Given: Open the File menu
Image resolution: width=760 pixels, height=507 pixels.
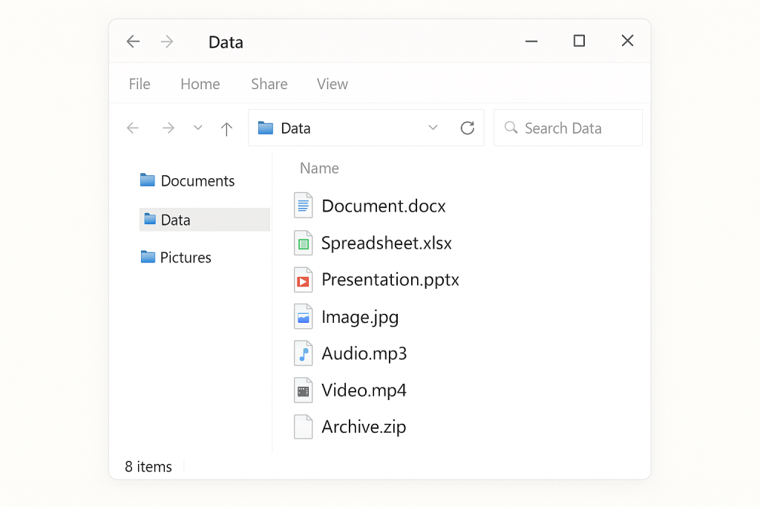Looking at the screenshot, I should click(140, 84).
